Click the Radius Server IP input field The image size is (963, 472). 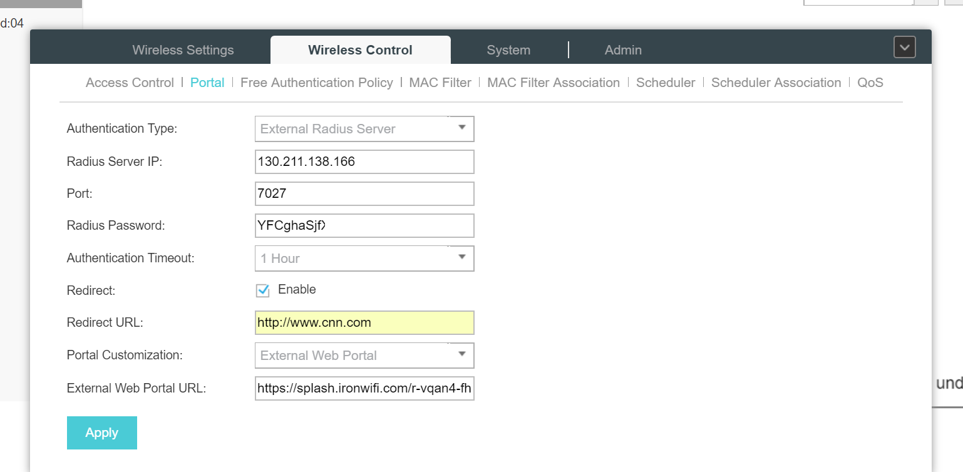tap(364, 162)
